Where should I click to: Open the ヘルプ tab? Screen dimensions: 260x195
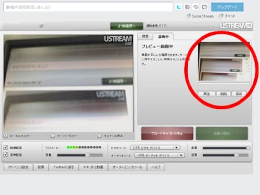point(156,167)
